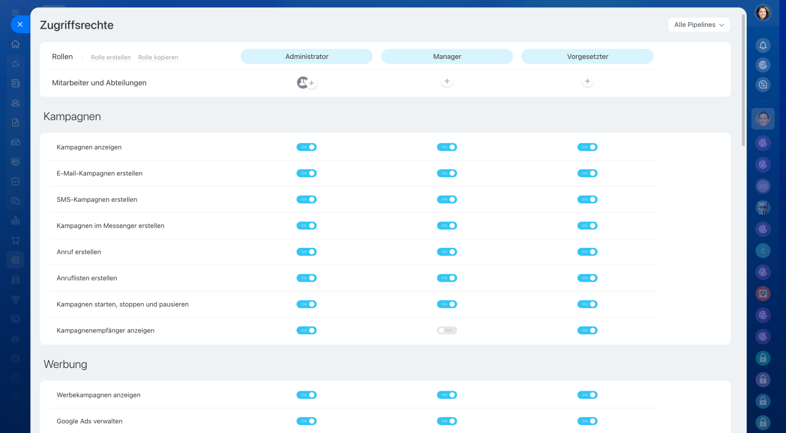
Task: Open the shopping cart icon in sidebar
Action: pyautogui.click(x=15, y=240)
